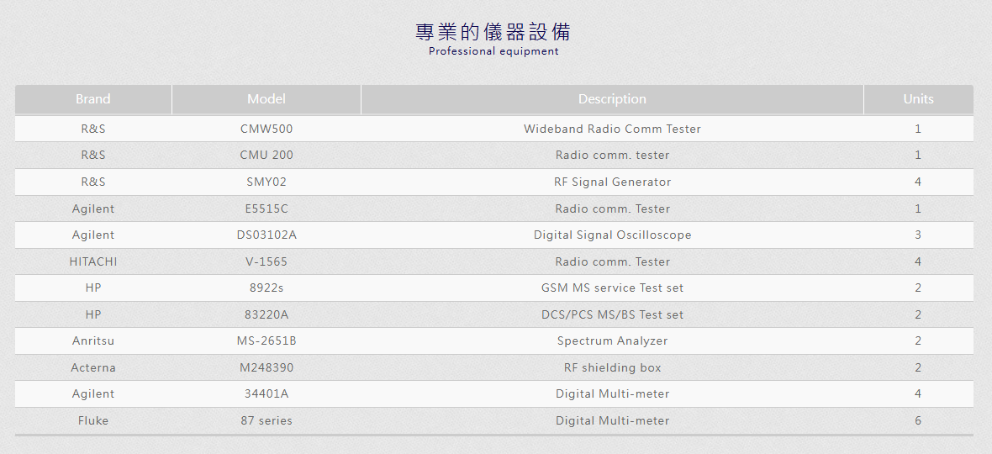Image resolution: width=992 pixels, height=454 pixels.
Task: Click Agilent brand in the 34401A row
Action: pyautogui.click(x=93, y=394)
